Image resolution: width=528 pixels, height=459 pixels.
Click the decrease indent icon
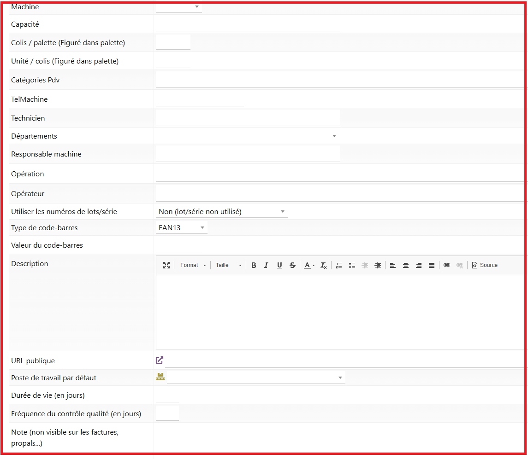pyautogui.click(x=365, y=265)
